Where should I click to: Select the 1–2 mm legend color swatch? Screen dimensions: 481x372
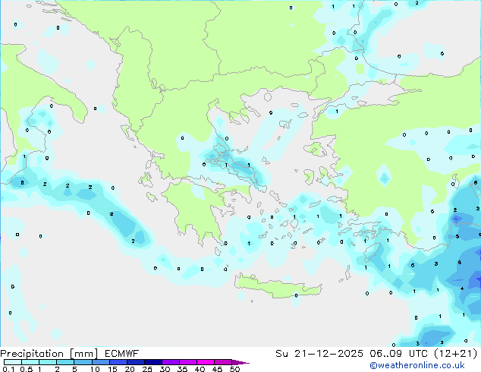tap(48, 362)
